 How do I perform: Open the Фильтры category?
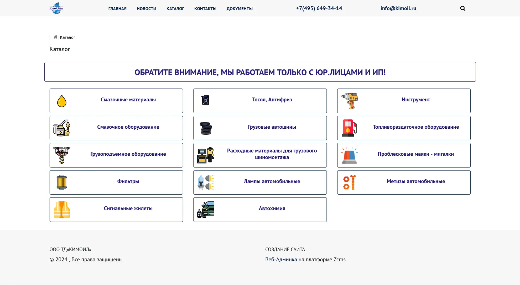coord(128,181)
